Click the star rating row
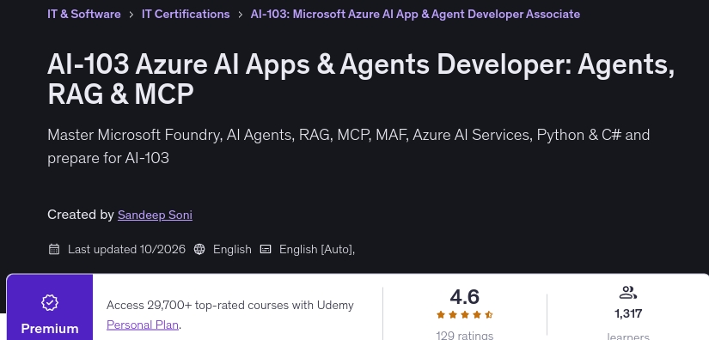Screen dimensions: 709x340 tap(464, 315)
